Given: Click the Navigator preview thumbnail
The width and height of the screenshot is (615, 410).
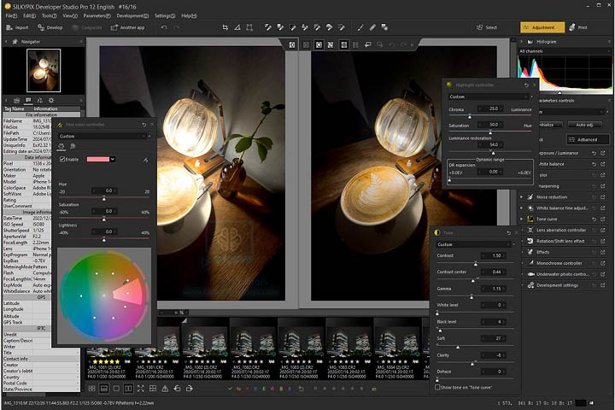Looking at the screenshot, I should point(44,70).
